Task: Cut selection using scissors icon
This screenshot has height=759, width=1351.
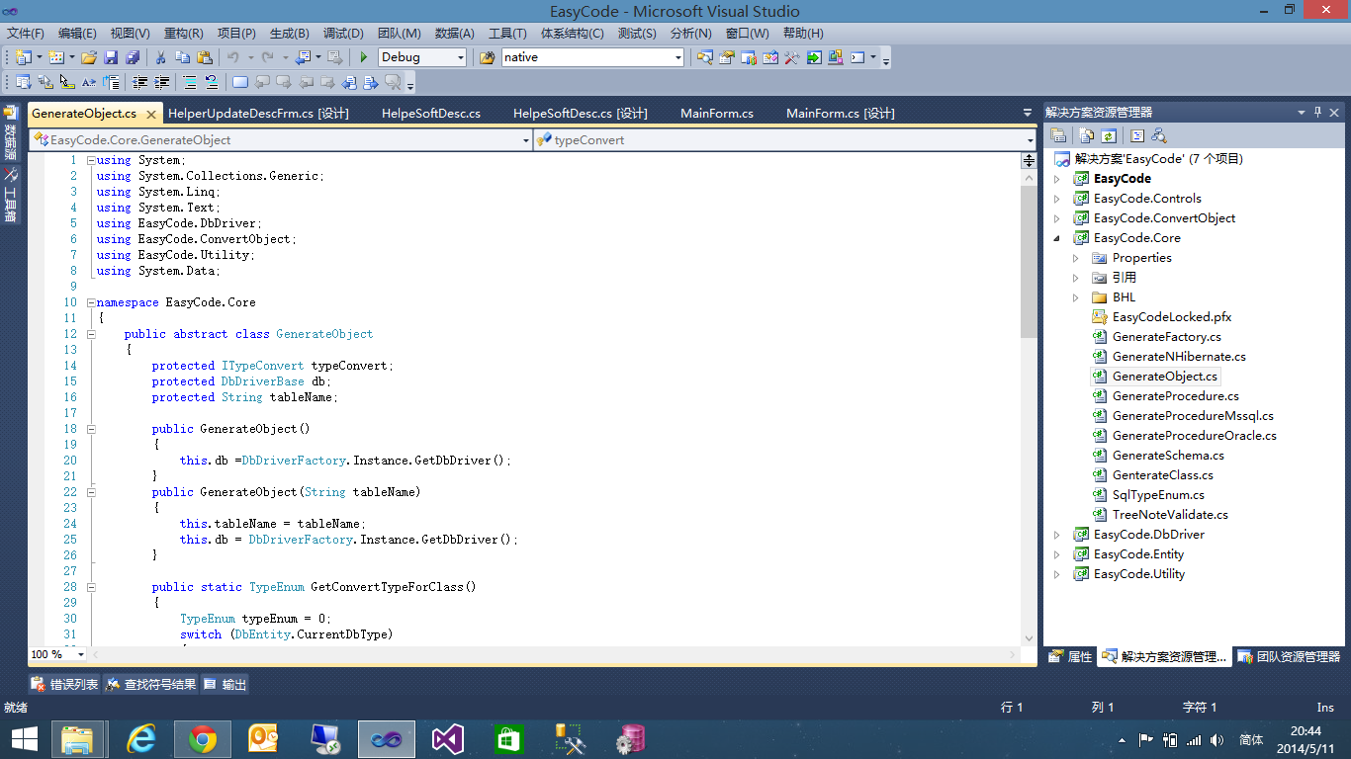Action: [160, 57]
